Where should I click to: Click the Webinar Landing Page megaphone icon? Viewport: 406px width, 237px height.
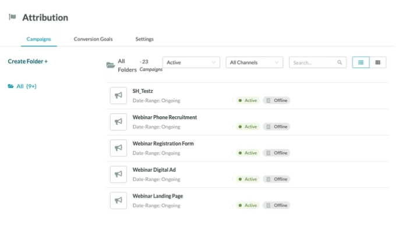pyautogui.click(x=118, y=200)
